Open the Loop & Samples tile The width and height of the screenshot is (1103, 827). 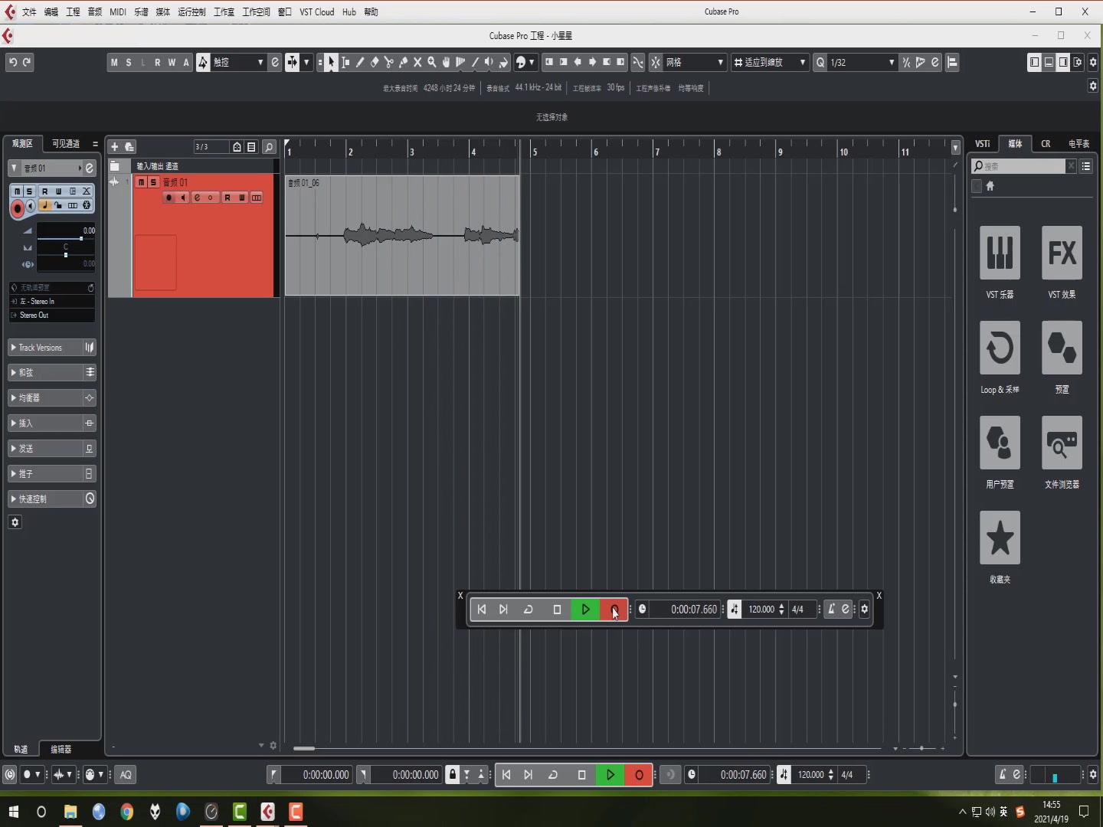[x=1000, y=348]
